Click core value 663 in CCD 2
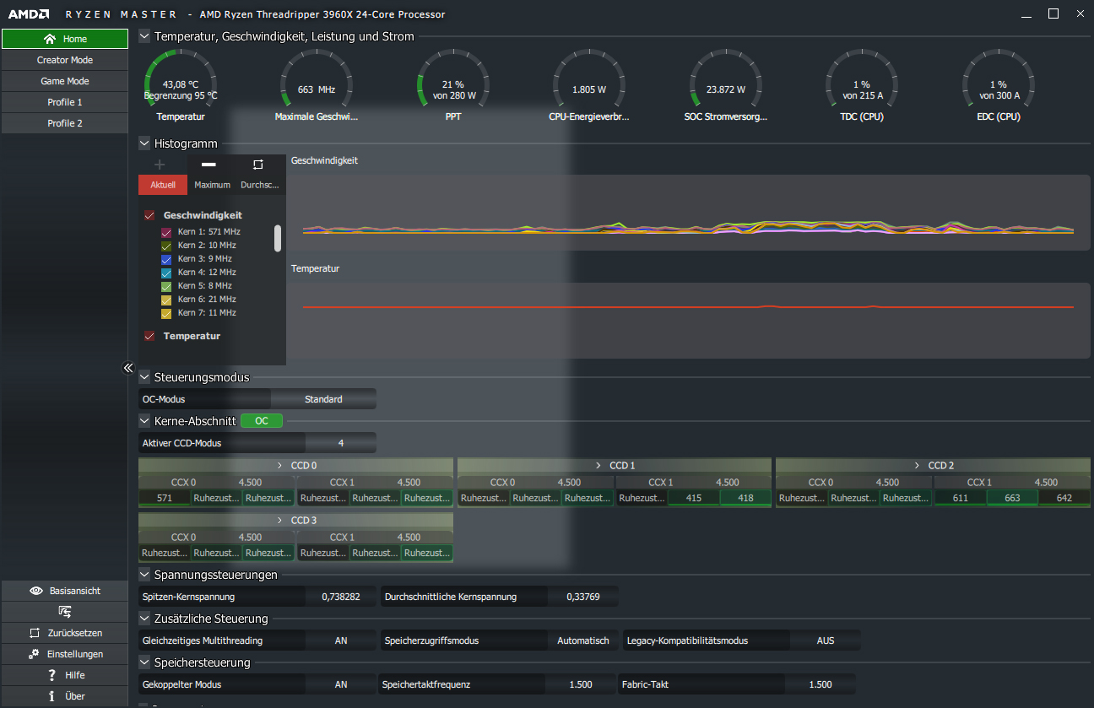 (1012, 498)
